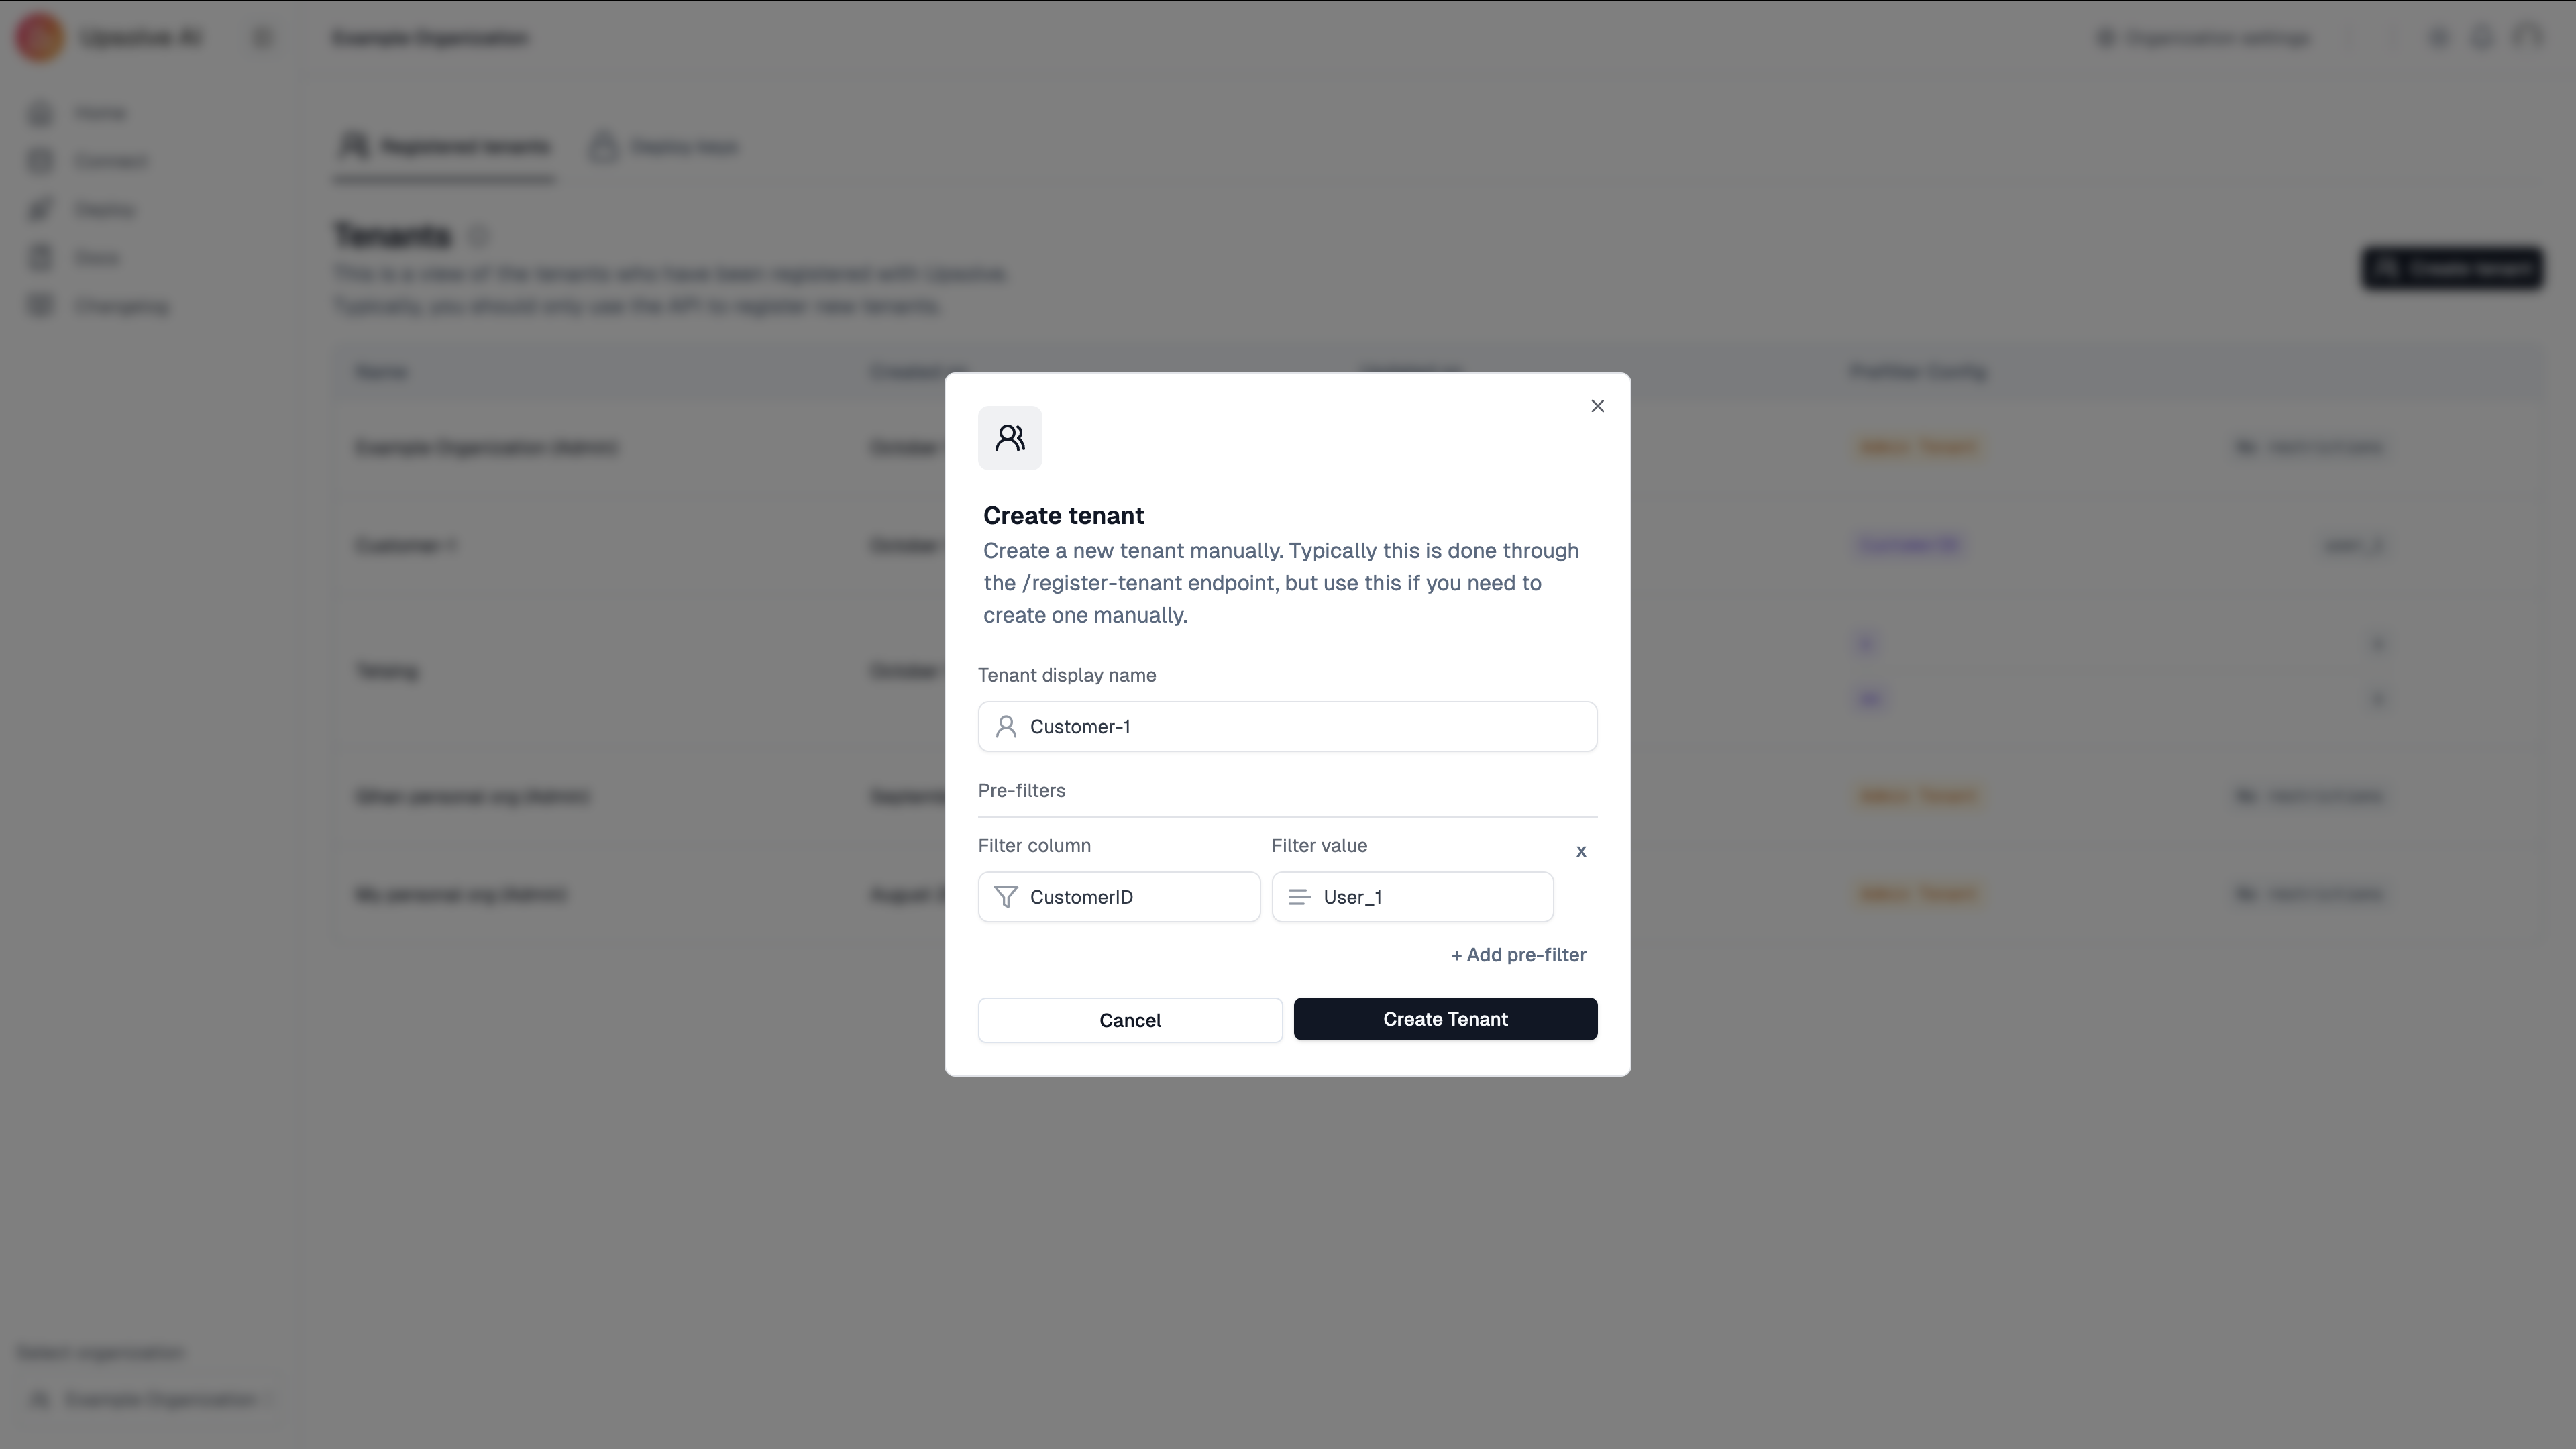Click the users icon above Create tenant heading
Image resolution: width=2576 pixels, height=1449 pixels.
[x=1010, y=438]
